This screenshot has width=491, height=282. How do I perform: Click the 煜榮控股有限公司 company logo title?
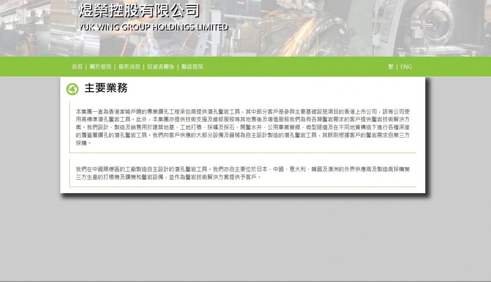pos(139,11)
